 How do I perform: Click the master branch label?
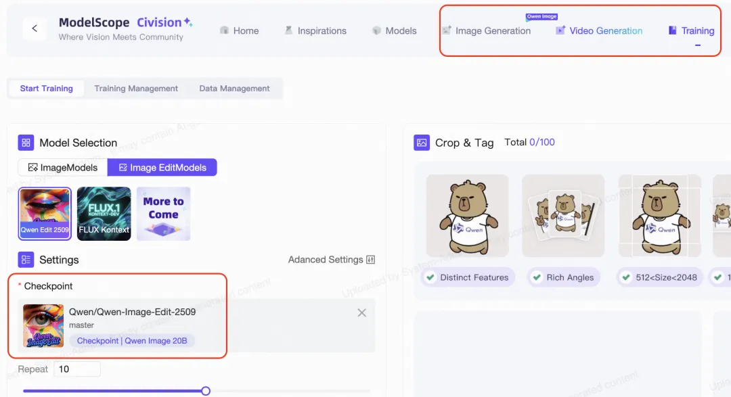click(82, 325)
